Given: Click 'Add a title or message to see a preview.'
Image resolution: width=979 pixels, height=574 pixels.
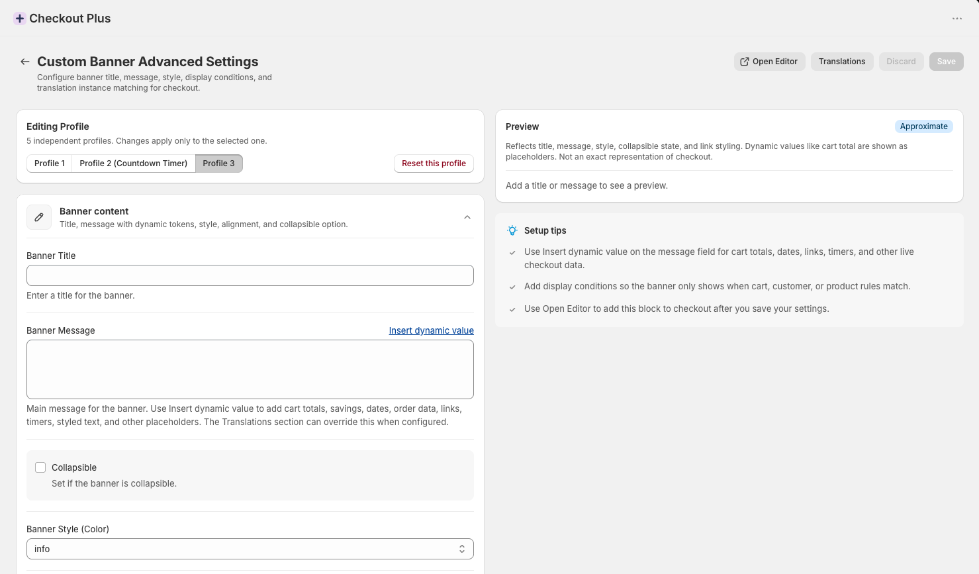Looking at the screenshot, I should point(586,185).
